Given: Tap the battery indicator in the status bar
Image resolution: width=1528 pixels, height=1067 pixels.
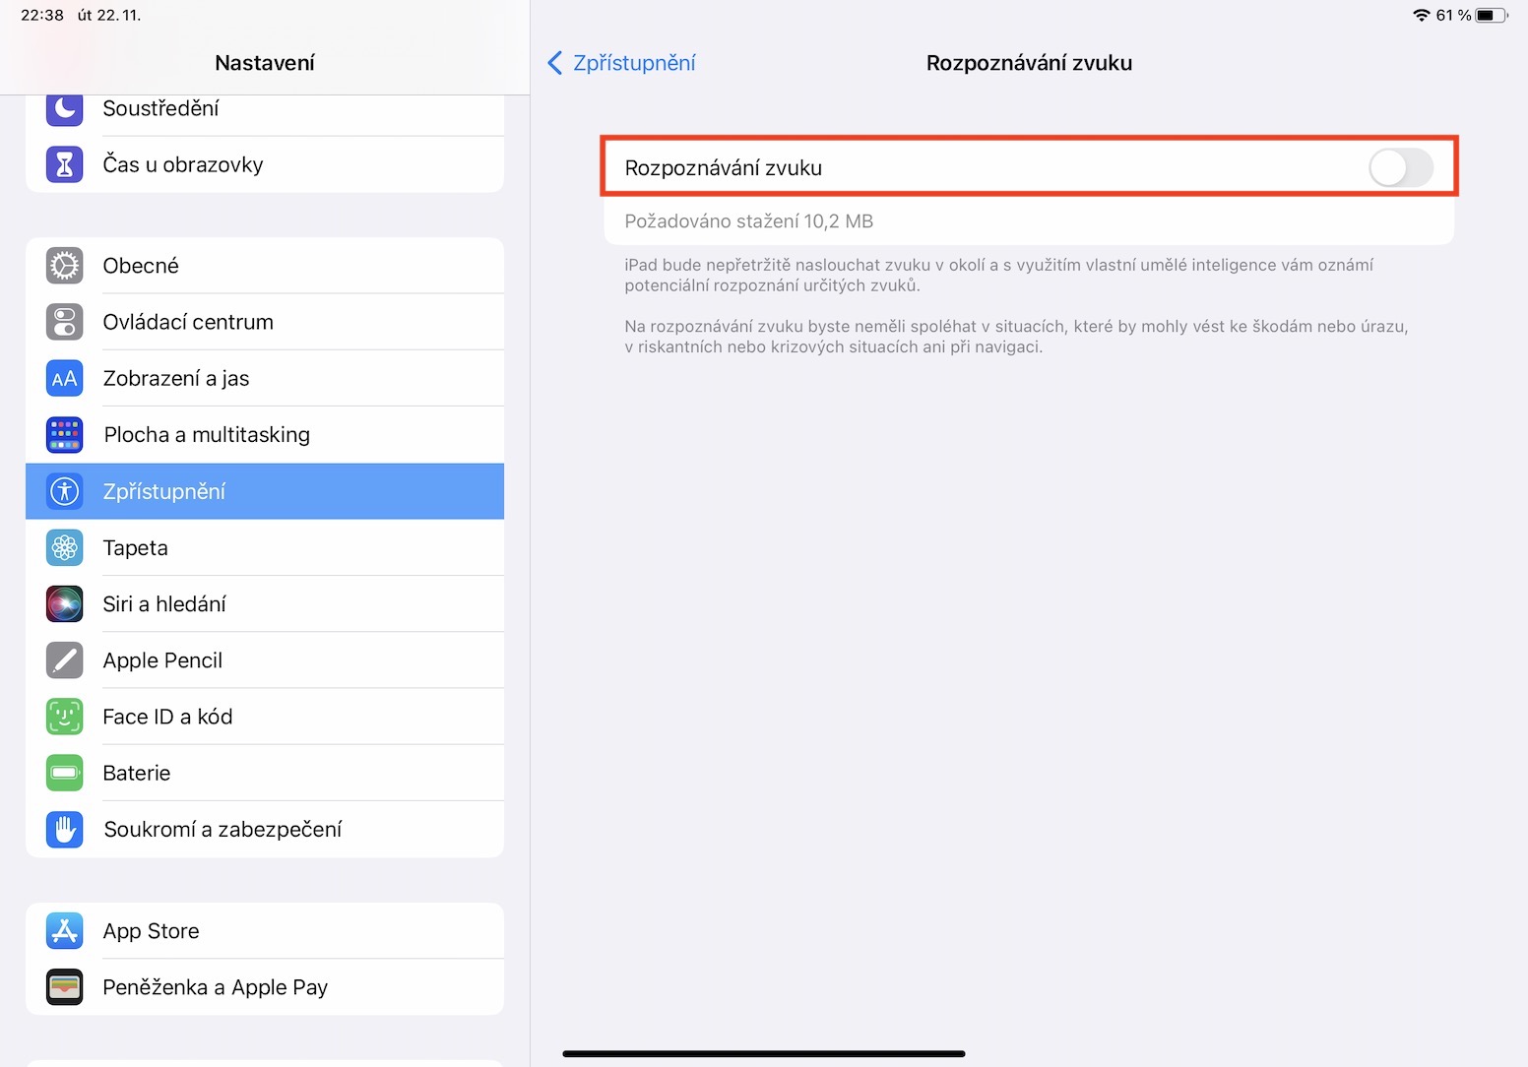Looking at the screenshot, I should [1491, 15].
